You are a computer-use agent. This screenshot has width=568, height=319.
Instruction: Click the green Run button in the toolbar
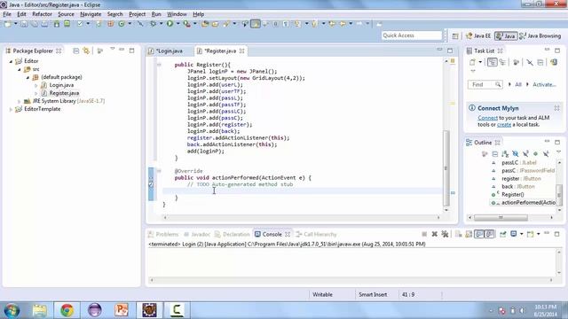coord(170,24)
